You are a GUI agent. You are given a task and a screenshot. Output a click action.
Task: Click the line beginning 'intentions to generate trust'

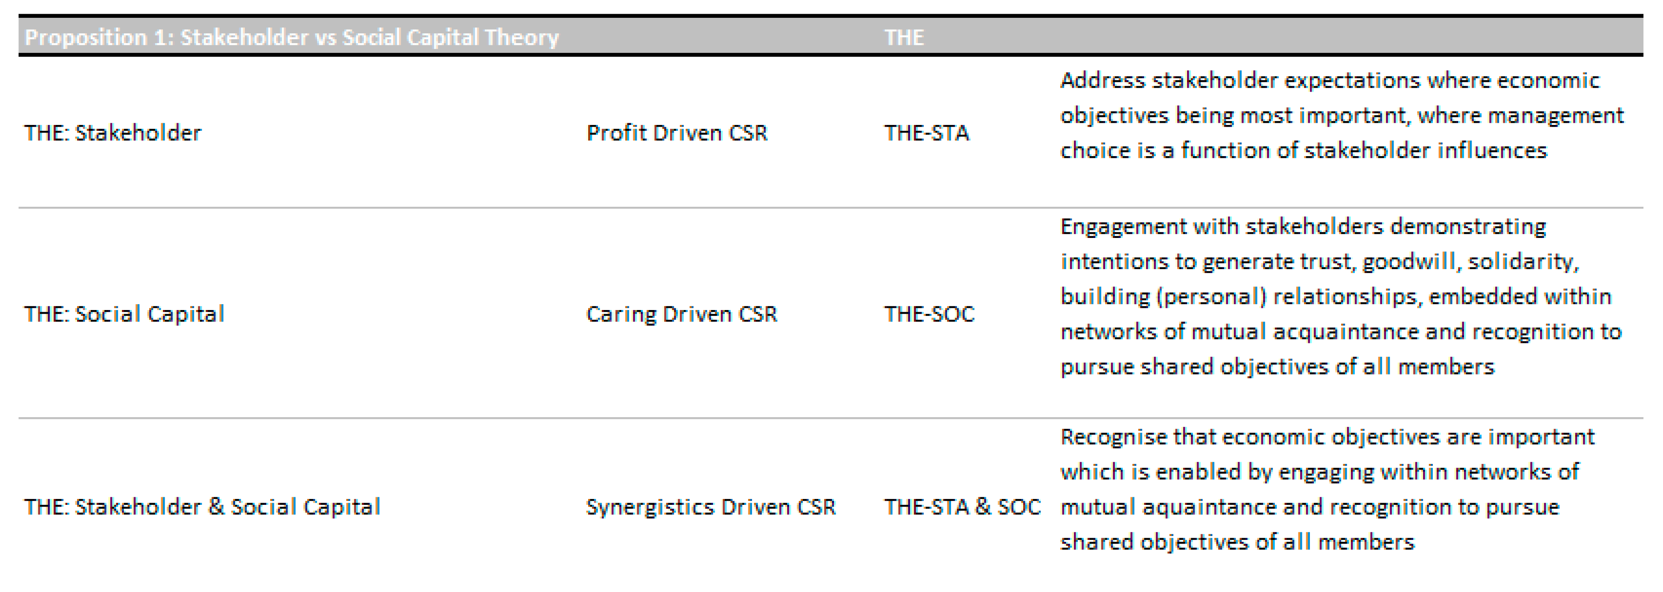tap(1320, 261)
